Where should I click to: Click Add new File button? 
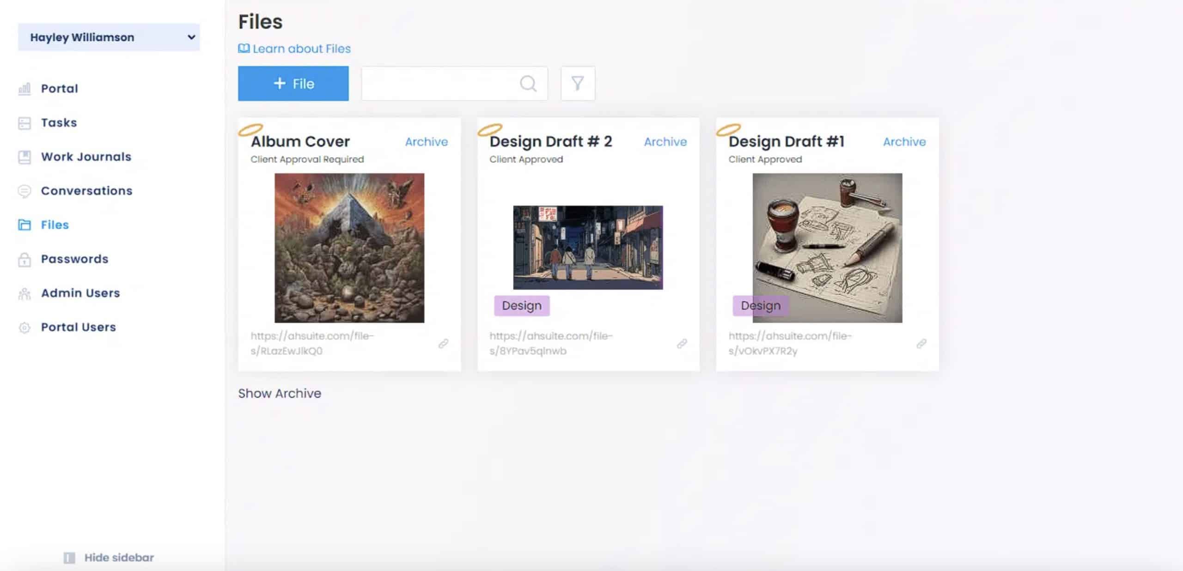pos(293,83)
